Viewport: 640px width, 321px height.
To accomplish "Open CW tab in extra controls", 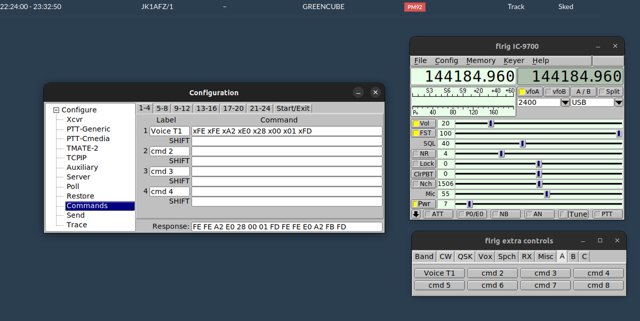I will pyautogui.click(x=445, y=257).
